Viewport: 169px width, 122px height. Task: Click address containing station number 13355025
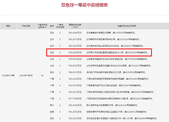click(111, 33)
